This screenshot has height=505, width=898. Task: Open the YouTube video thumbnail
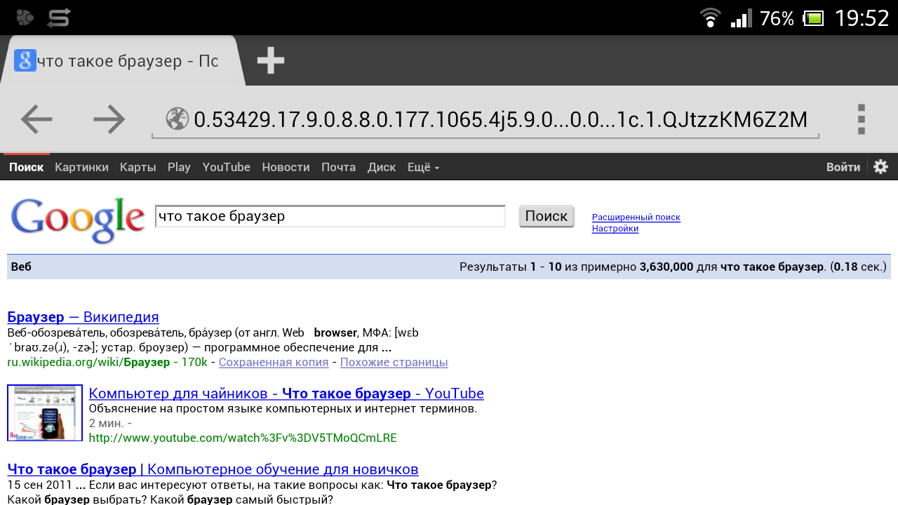[45, 412]
